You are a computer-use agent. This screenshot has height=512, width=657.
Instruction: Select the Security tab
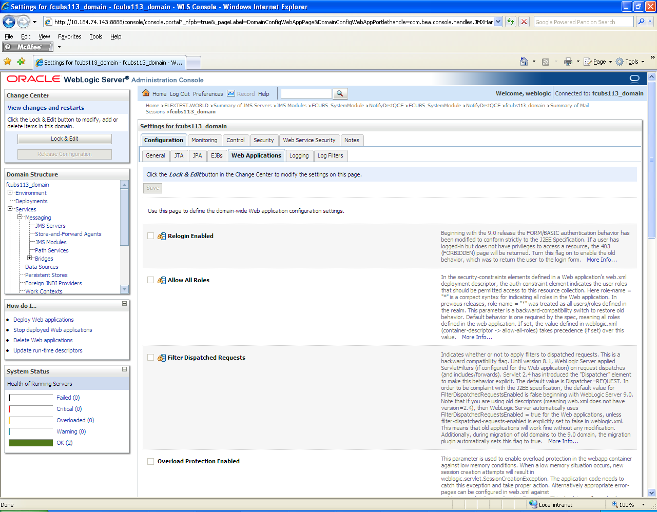pyautogui.click(x=263, y=140)
